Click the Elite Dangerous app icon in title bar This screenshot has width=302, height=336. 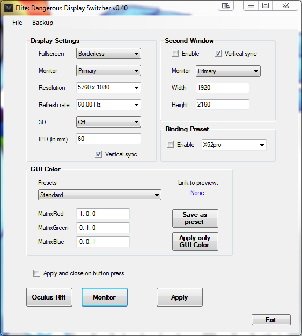[x=9, y=8]
